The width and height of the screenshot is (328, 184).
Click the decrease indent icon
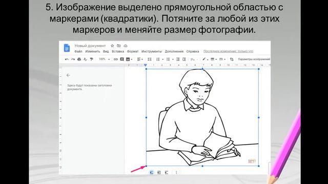click(178, 59)
